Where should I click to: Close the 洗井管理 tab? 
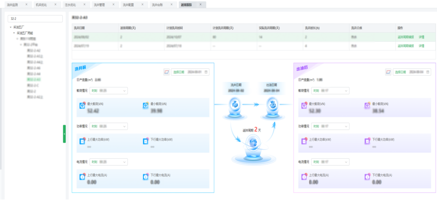113,5
